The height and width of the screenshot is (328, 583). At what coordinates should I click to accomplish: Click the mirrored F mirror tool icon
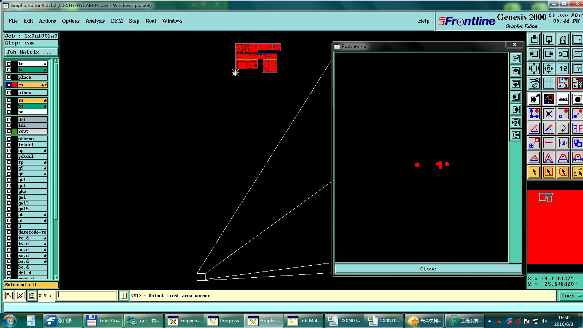coord(578,128)
